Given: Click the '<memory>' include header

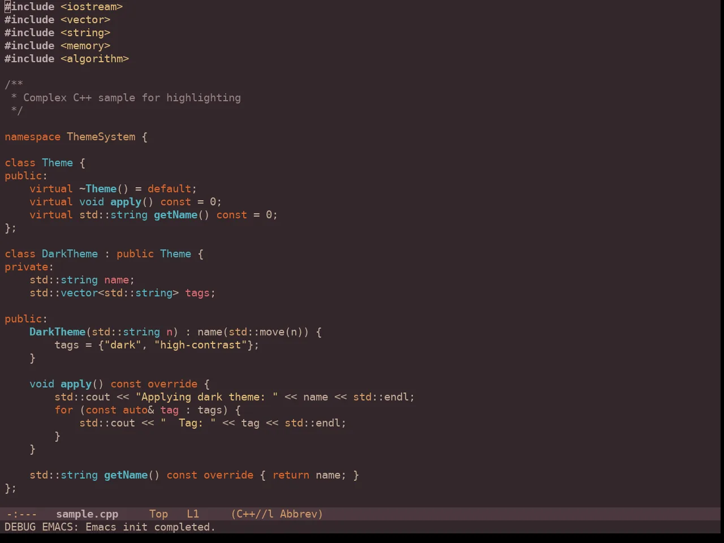Looking at the screenshot, I should point(85,46).
